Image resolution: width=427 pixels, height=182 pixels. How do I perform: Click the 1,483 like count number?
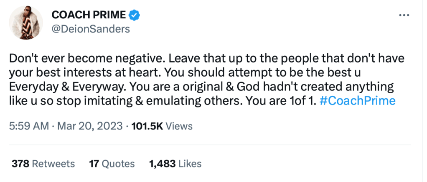[162, 164]
